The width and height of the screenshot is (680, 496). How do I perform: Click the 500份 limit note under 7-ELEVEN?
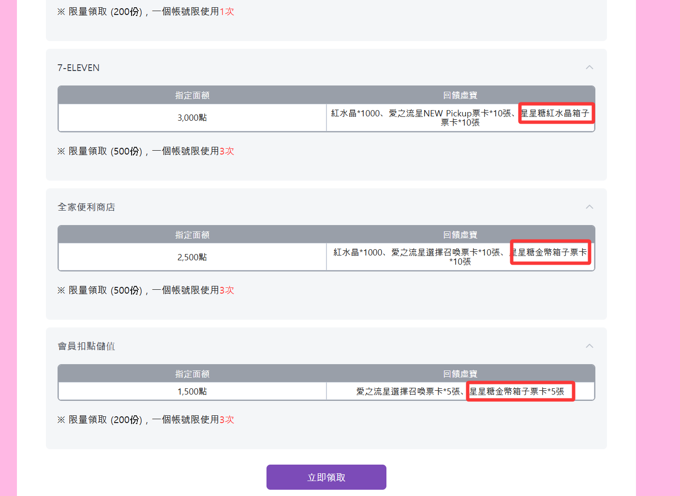(146, 151)
